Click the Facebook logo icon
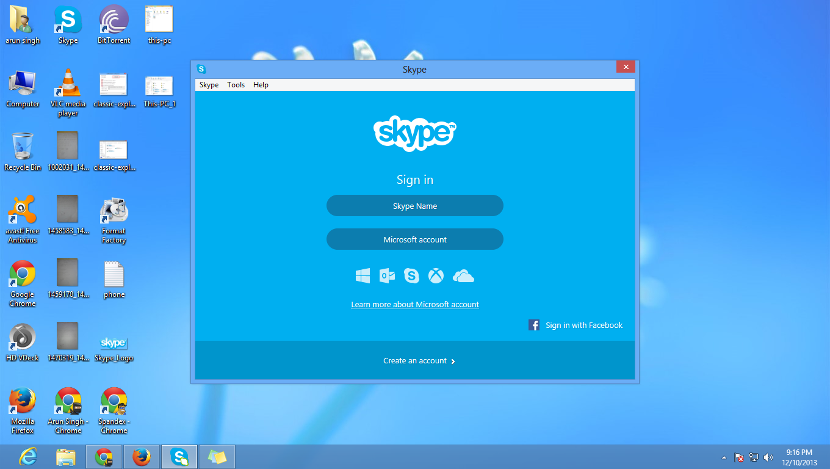Screen dimensions: 830x469 click(534, 325)
